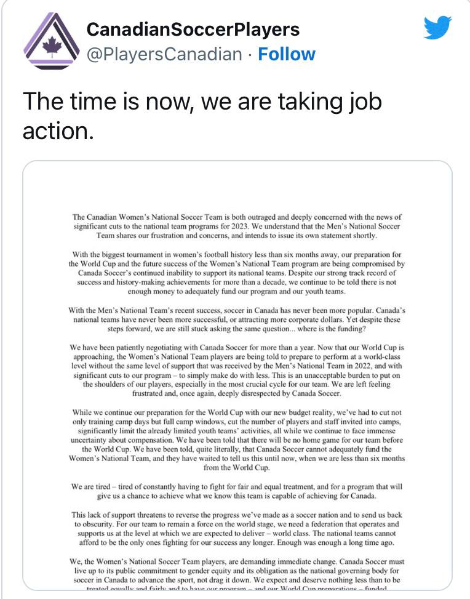Image resolution: width=470 pixels, height=599 pixels.
Task: Click the paragraph starting "With the Men's National Team's"
Action: [x=237, y=320]
